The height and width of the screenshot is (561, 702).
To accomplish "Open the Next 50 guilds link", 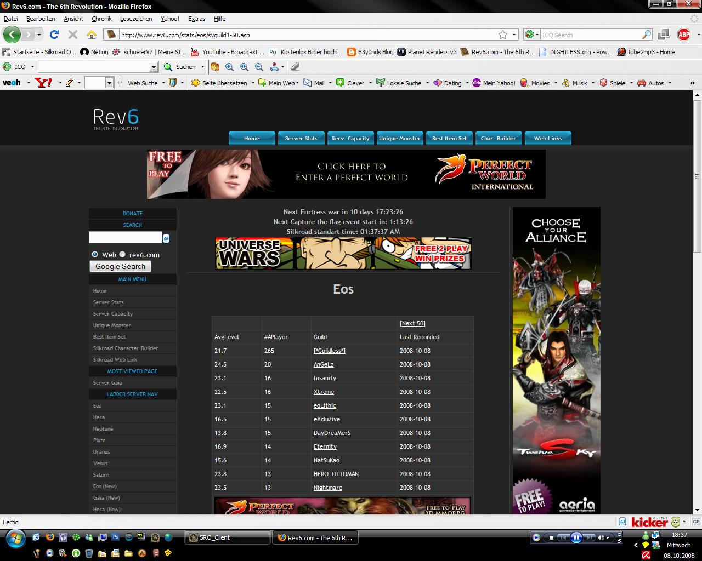I will (x=412, y=323).
